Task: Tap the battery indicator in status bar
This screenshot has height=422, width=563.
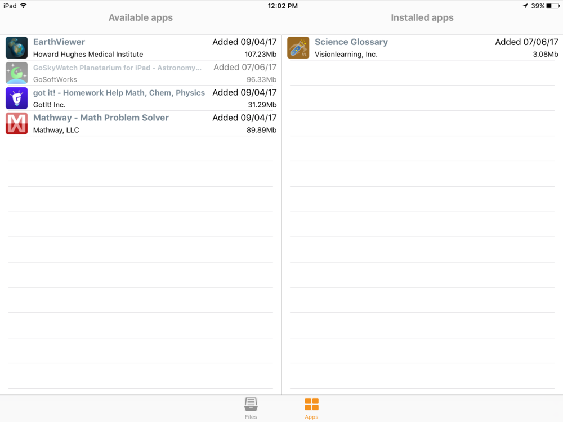Action: [x=553, y=6]
